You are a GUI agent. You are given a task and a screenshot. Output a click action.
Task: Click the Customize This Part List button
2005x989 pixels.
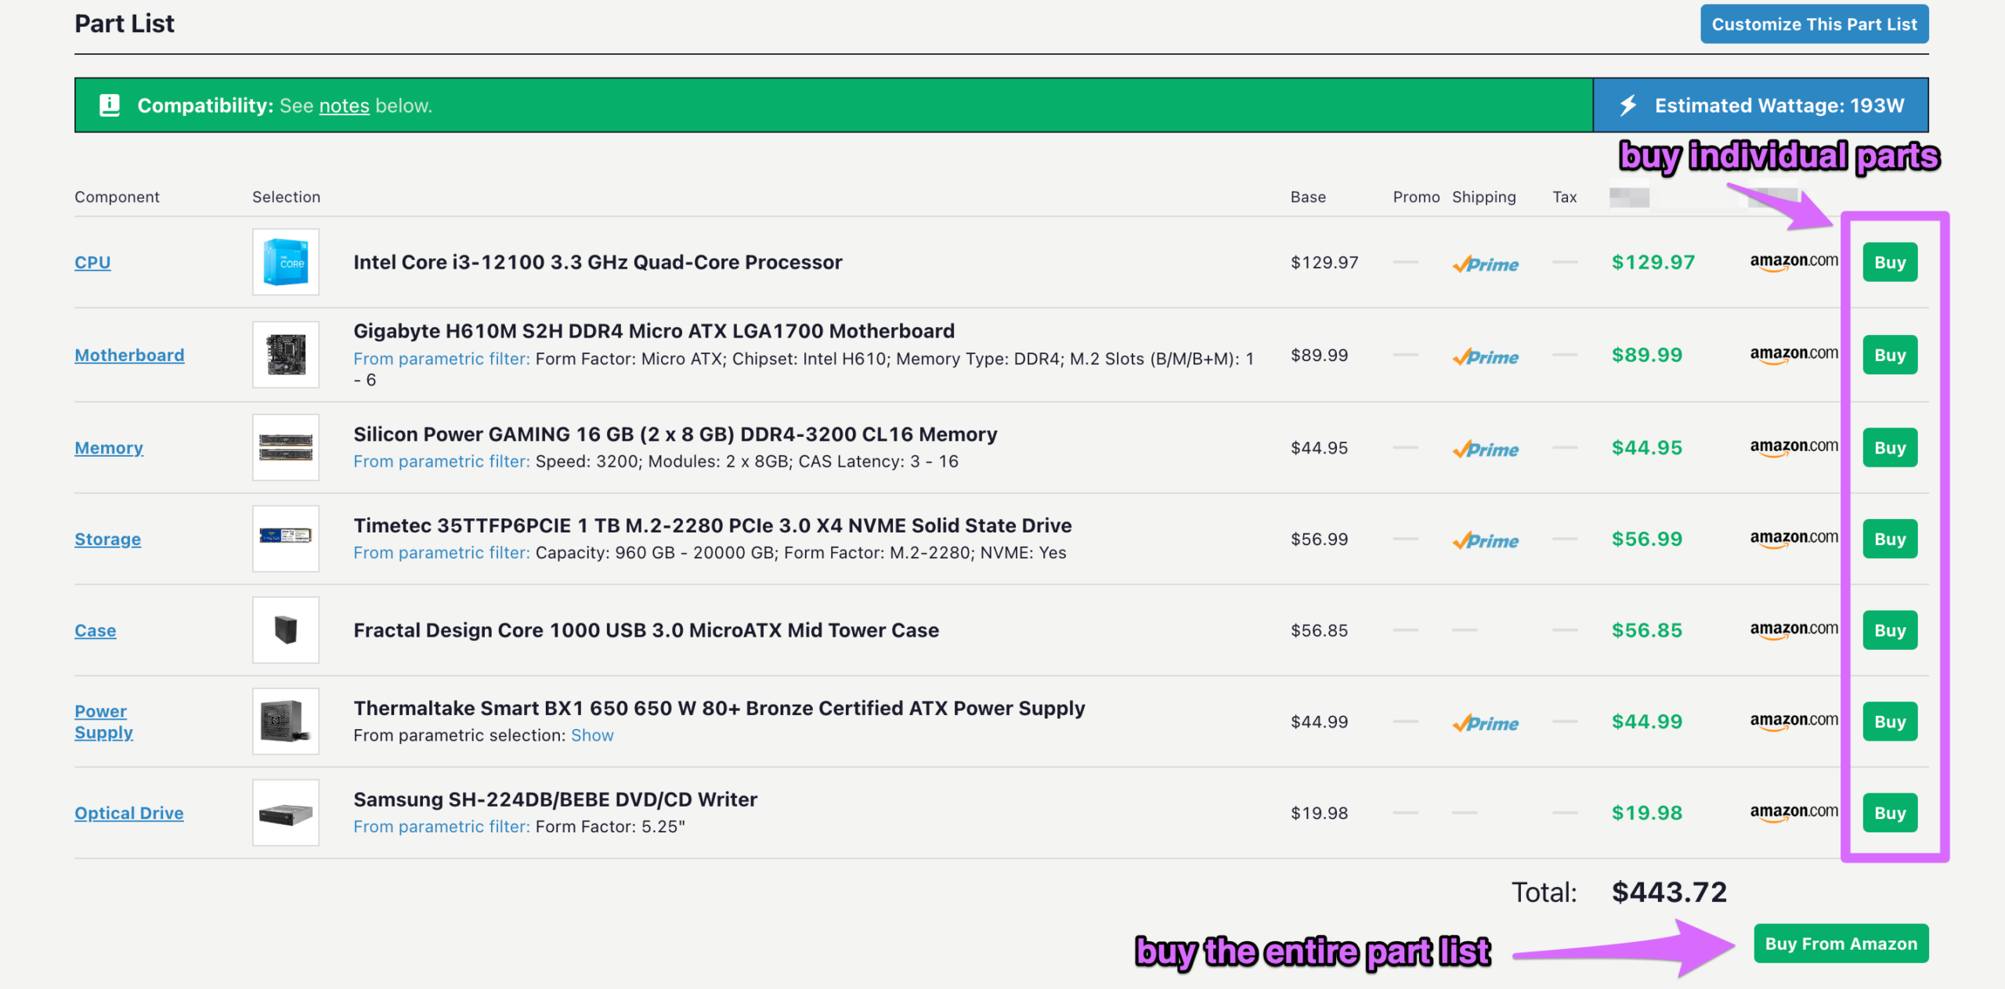(x=1814, y=24)
